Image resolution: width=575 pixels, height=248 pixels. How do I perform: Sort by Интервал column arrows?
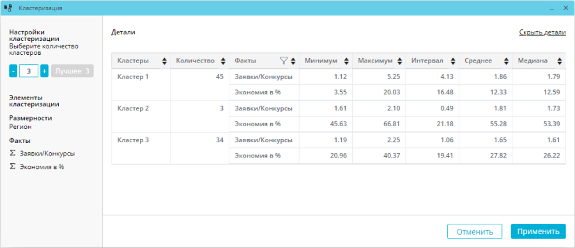tap(453, 61)
